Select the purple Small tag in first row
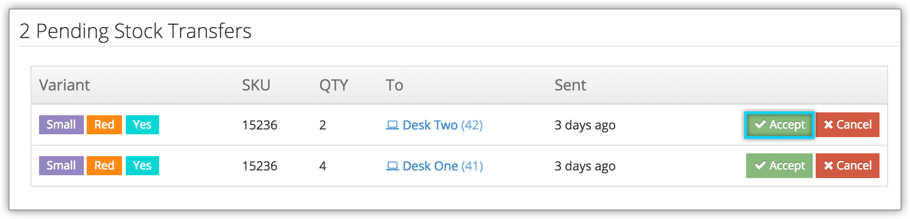 [61, 125]
